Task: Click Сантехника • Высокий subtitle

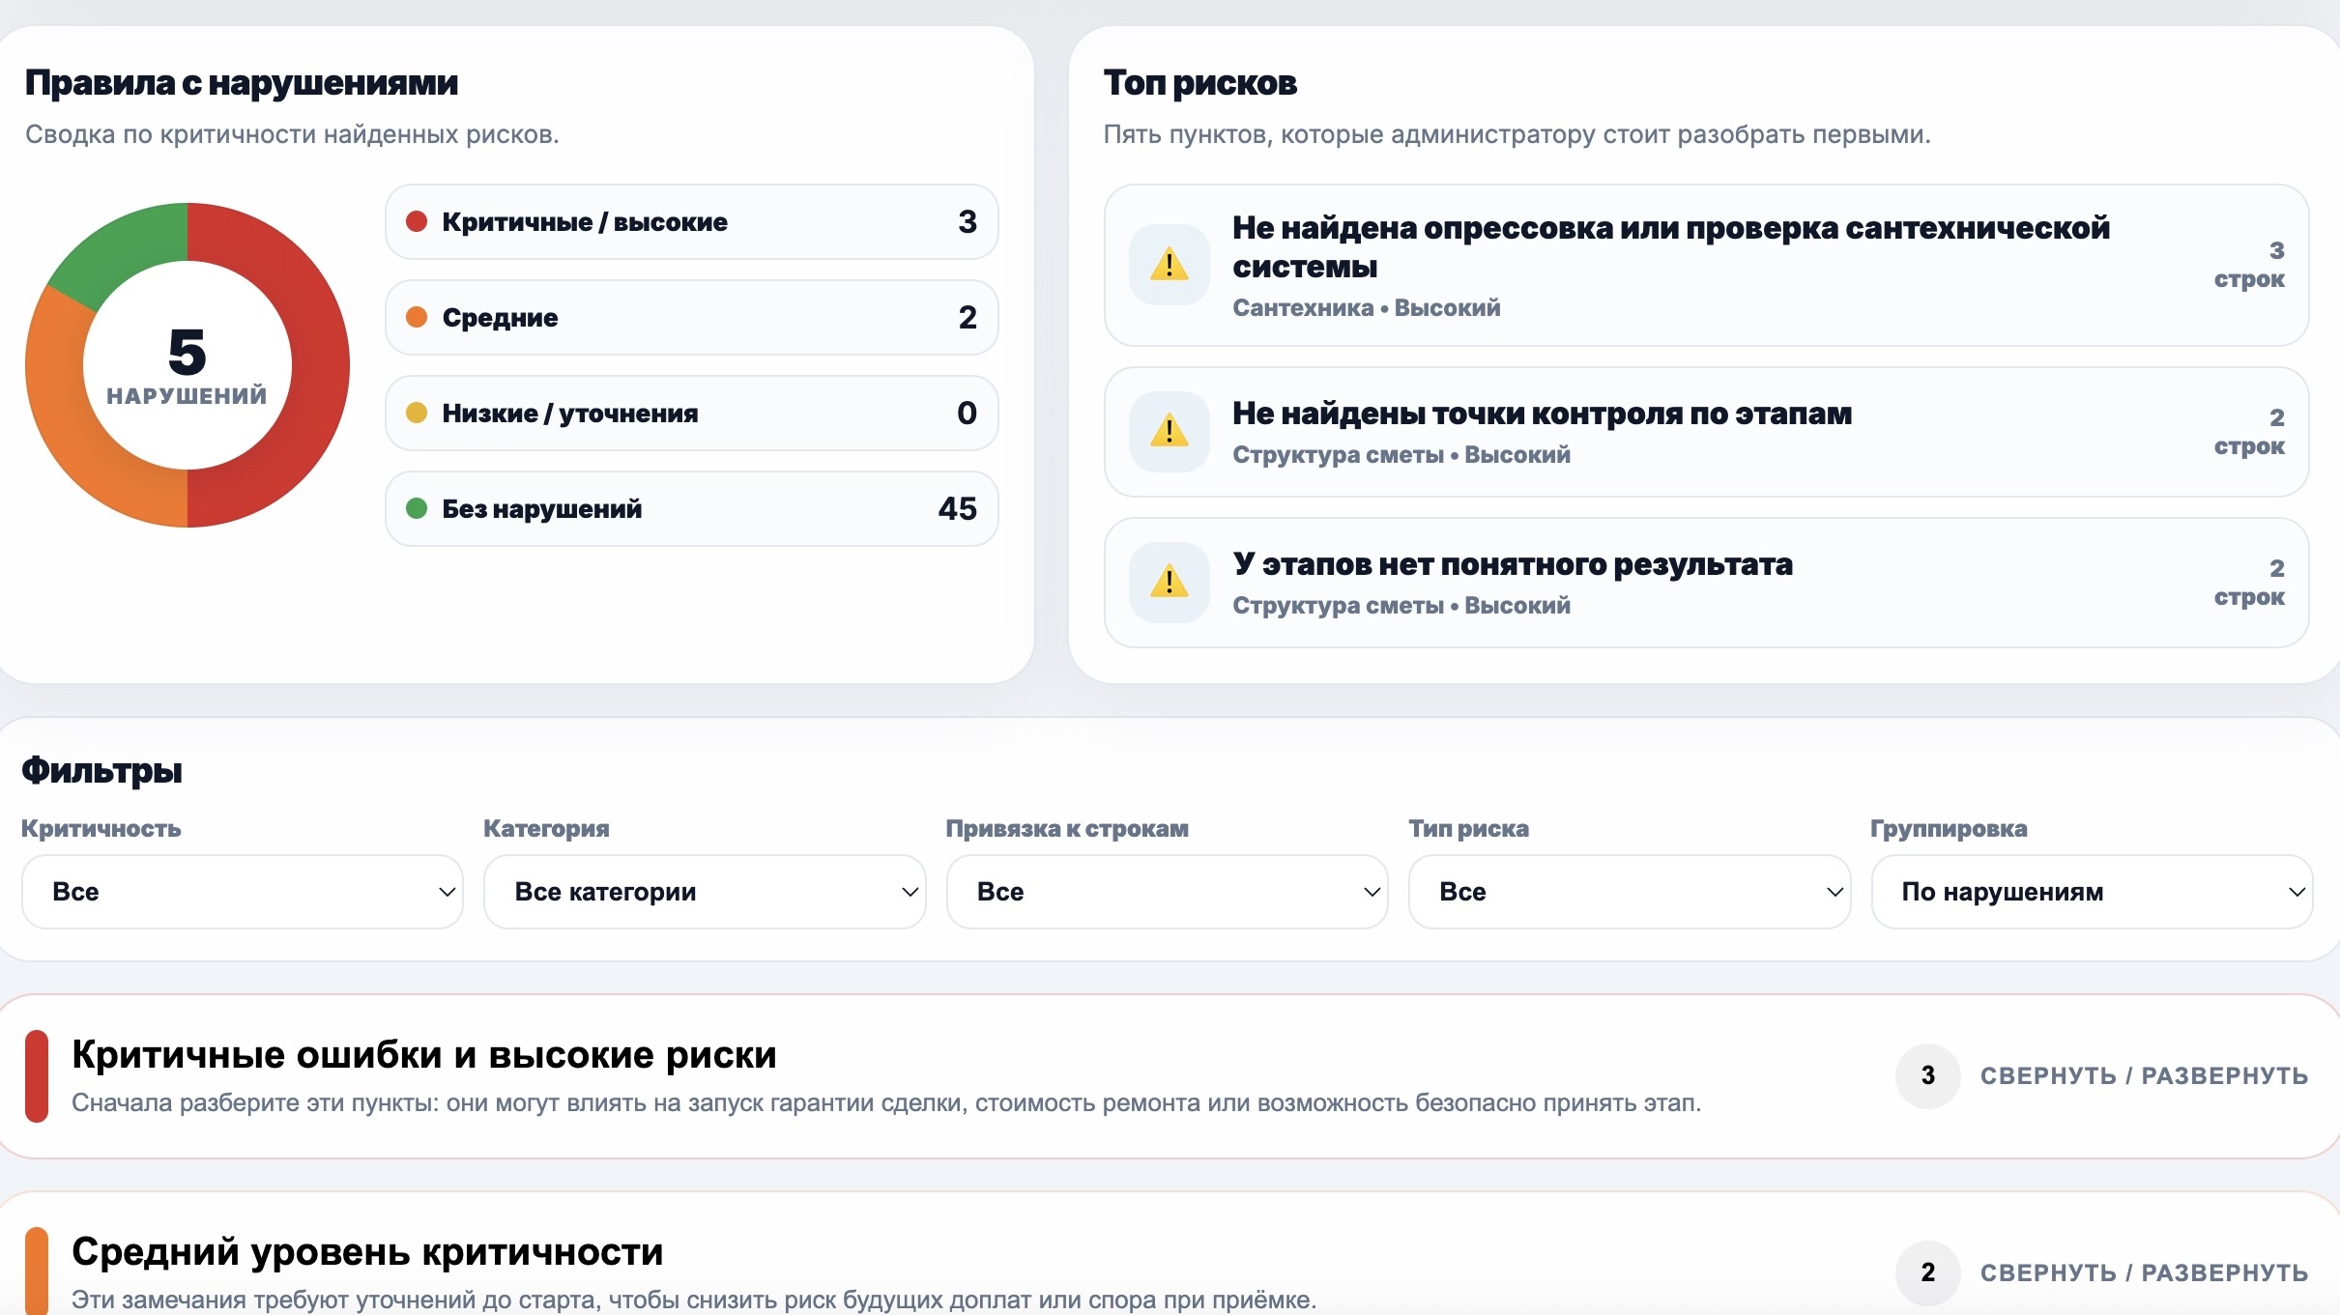Action: click(x=1367, y=307)
